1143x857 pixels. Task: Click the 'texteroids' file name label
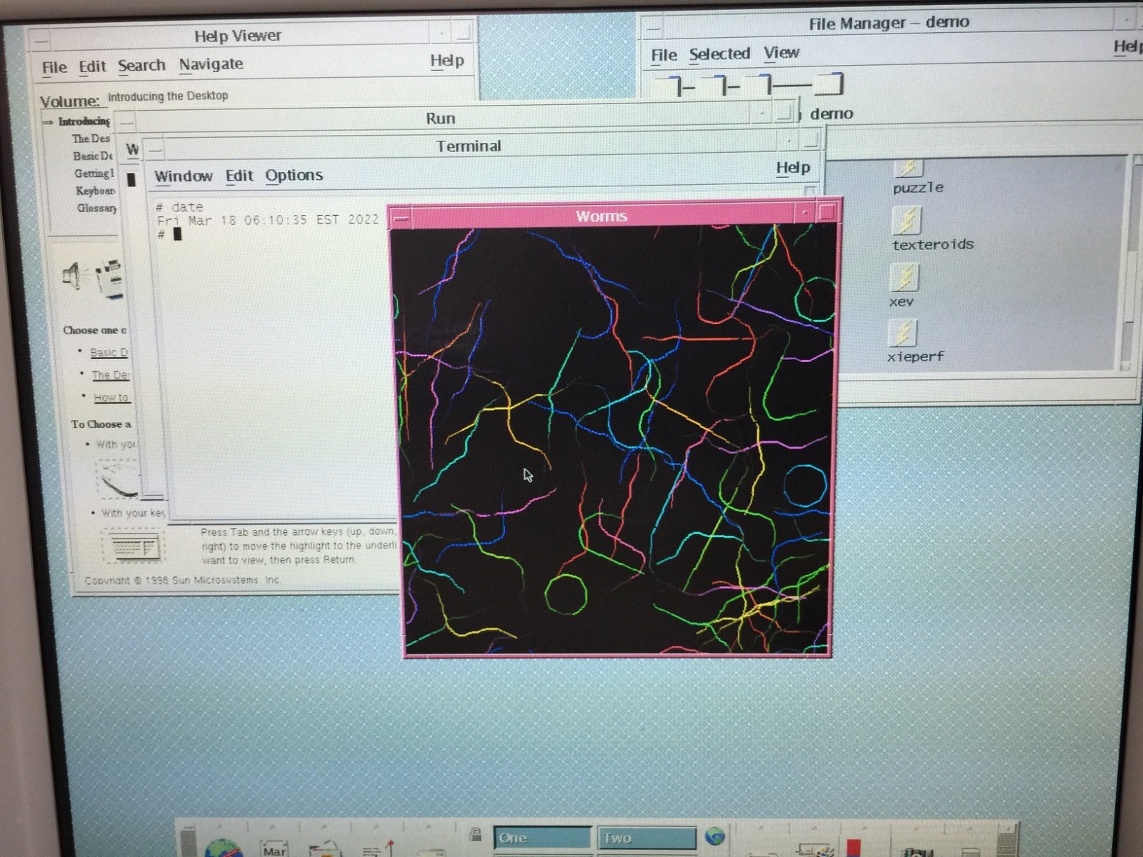(932, 244)
